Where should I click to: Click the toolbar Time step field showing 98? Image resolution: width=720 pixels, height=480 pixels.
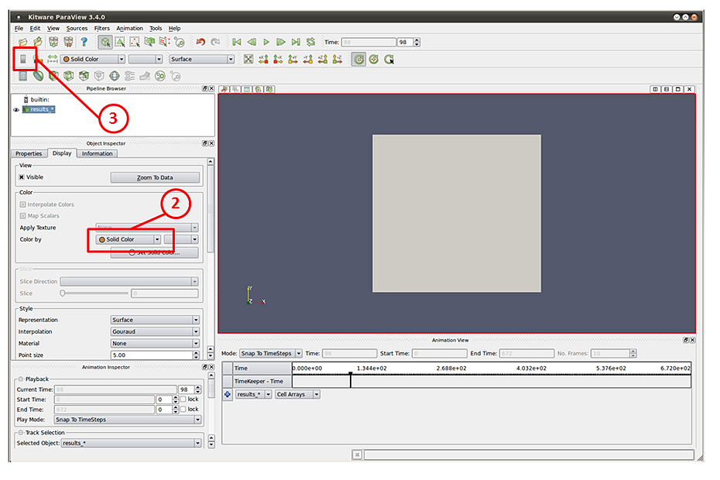click(405, 43)
